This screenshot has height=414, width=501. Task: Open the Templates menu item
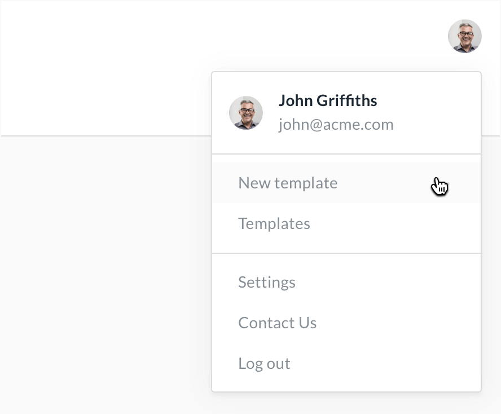(346, 223)
